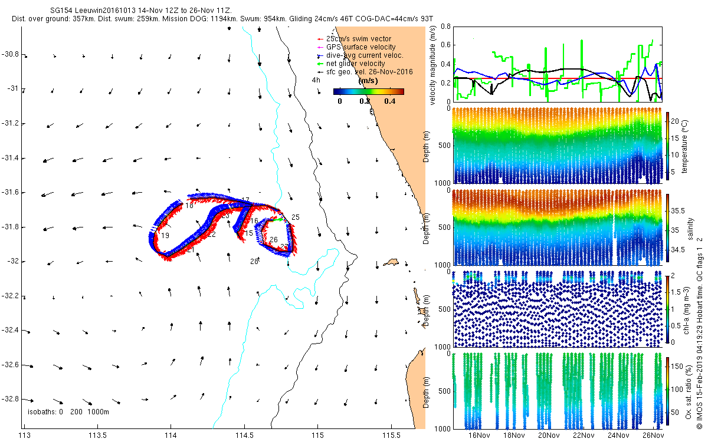Click latitude tick '-32.8'
The height and width of the screenshot is (442, 708).
(x=9, y=399)
